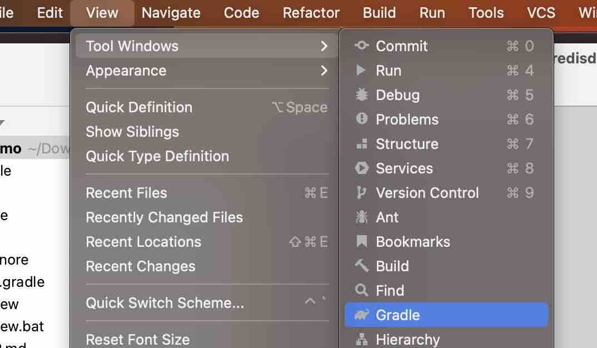
Task: Select the Debug tool window icon
Action: 397,95
